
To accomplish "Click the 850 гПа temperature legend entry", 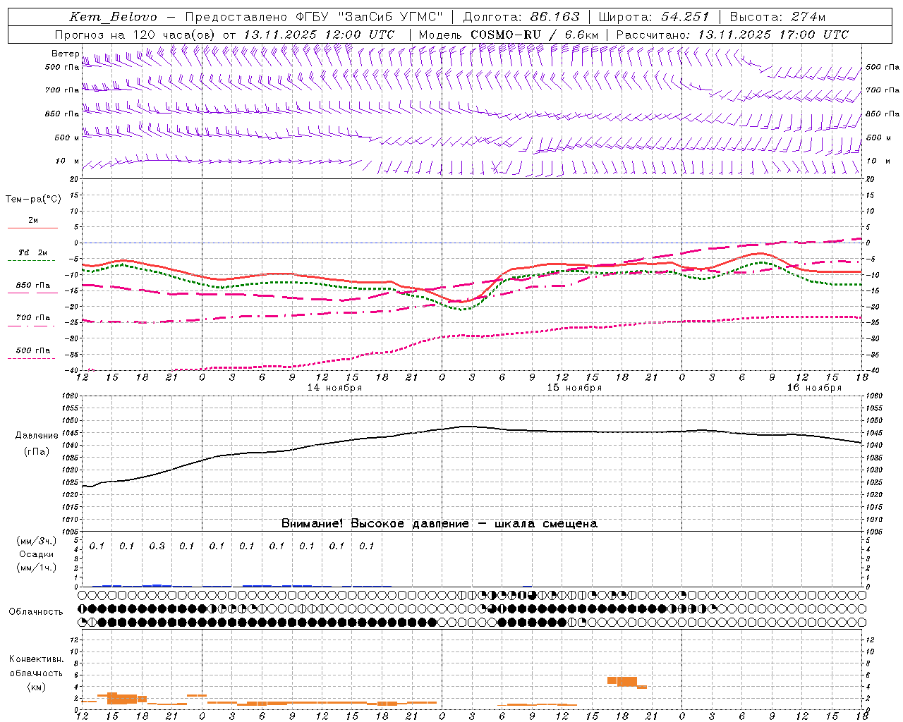I will (x=33, y=286).
